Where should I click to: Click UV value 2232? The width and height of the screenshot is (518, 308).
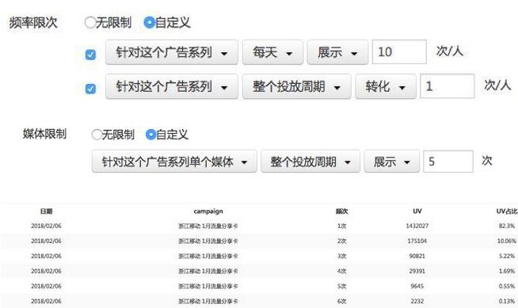tap(417, 301)
